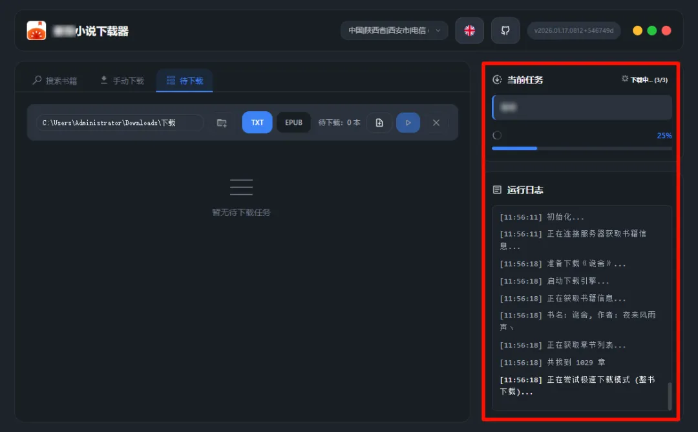Click log line 正在获取书籍信息
The image size is (698, 432).
point(563,298)
